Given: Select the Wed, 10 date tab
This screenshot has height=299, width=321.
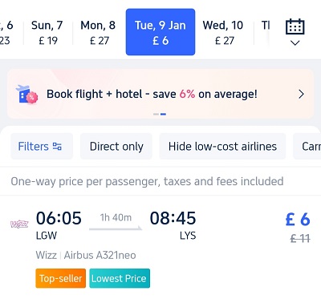Looking at the screenshot, I should (x=224, y=33).
